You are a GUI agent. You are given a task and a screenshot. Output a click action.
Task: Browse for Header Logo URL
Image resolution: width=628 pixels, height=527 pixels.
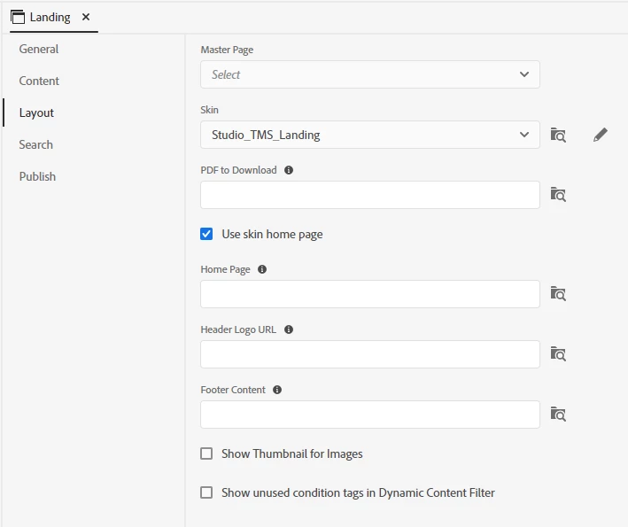point(558,354)
